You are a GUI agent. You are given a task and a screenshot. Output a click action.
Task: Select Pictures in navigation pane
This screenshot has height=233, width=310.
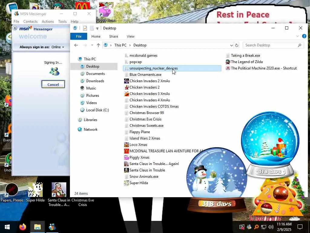[93, 96]
